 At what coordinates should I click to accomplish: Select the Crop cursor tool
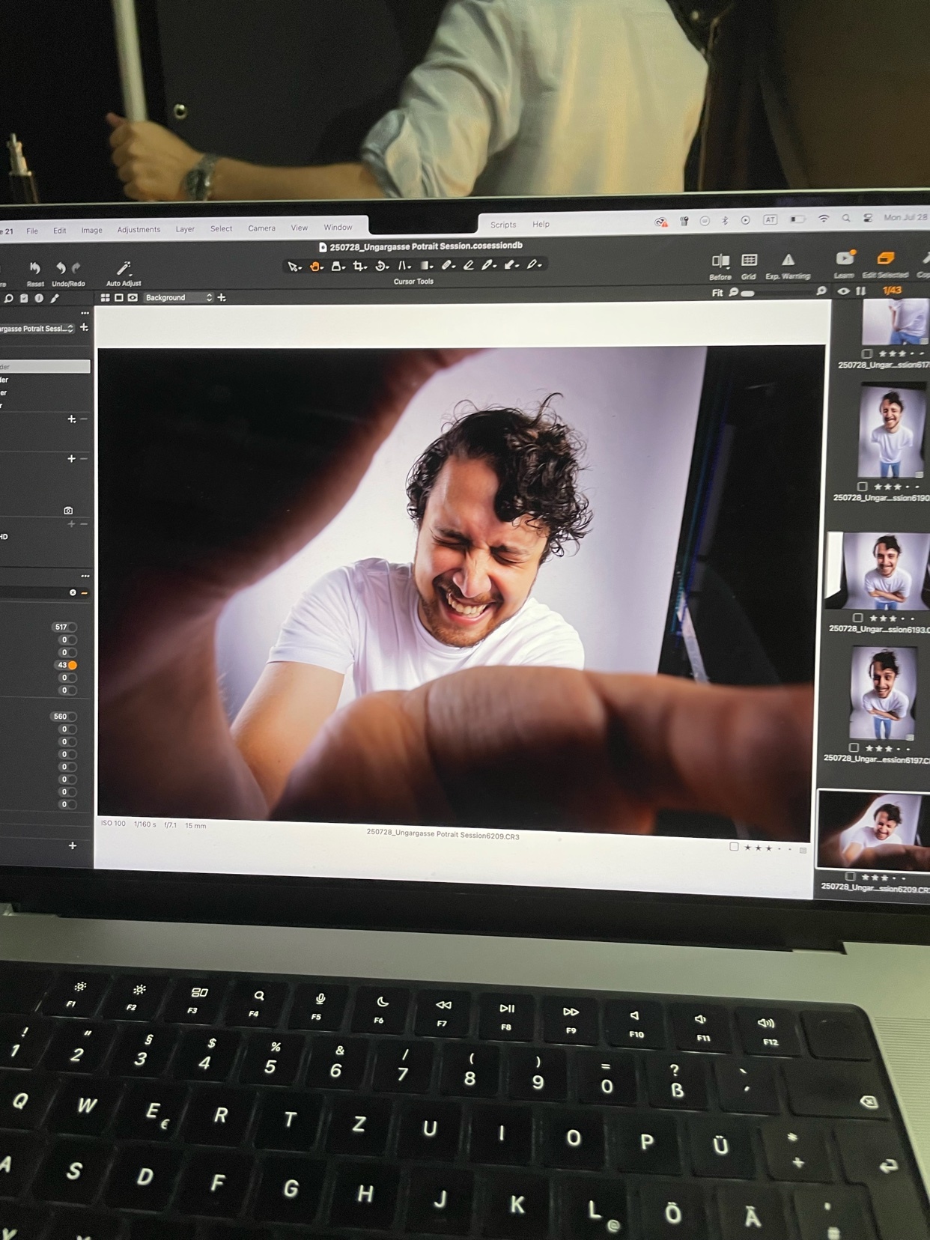tap(359, 267)
